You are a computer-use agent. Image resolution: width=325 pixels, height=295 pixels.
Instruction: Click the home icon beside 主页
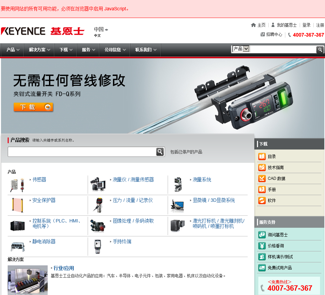pos(253,25)
